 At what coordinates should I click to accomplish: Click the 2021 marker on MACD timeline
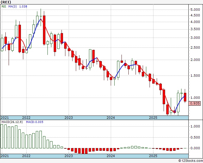[5, 156]
